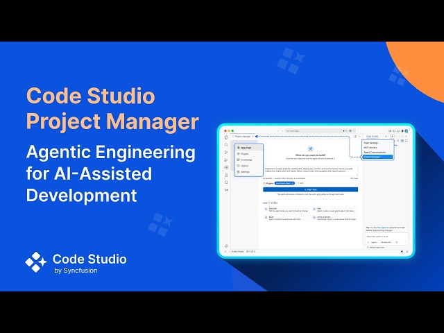This screenshot has height=333, width=444.
Task: Click the blue Start Task button
Action: [x=311, y=189]
